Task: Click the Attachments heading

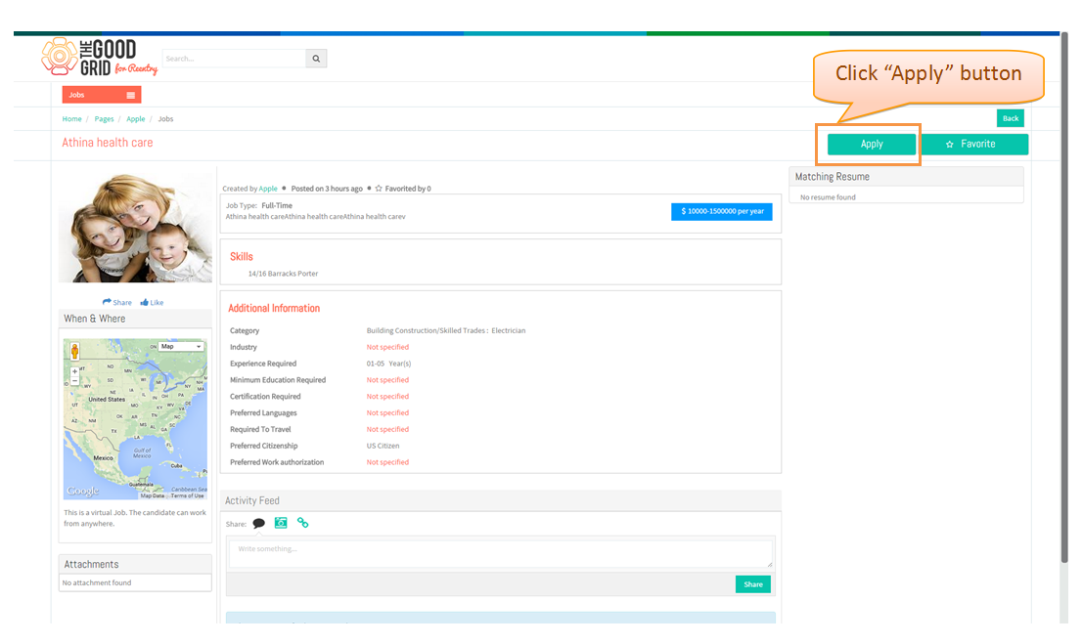Action: pyautogui.click(x=92, y=565)
